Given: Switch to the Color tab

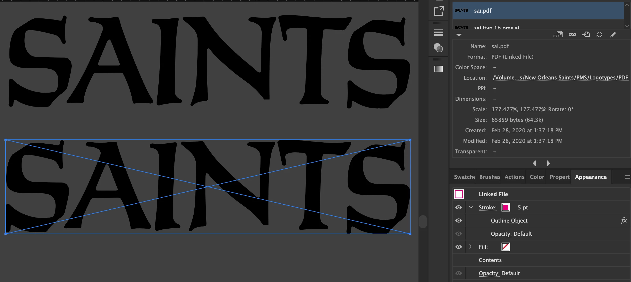Looking at the screenshot, I should 537,177.
